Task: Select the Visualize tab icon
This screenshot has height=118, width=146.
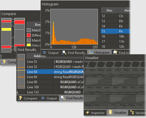Action: (x=110, y=112)
